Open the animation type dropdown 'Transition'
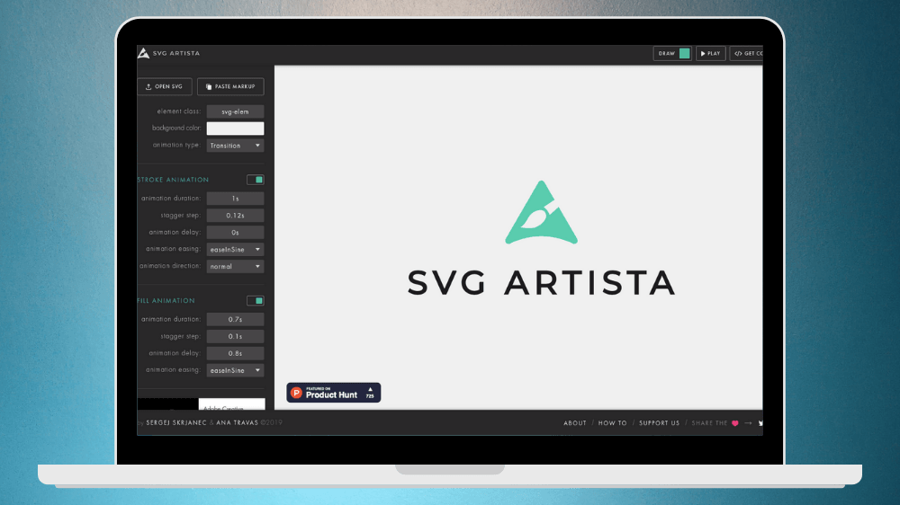Viewport: 900px width, 505px height. (x=235, y=146)
